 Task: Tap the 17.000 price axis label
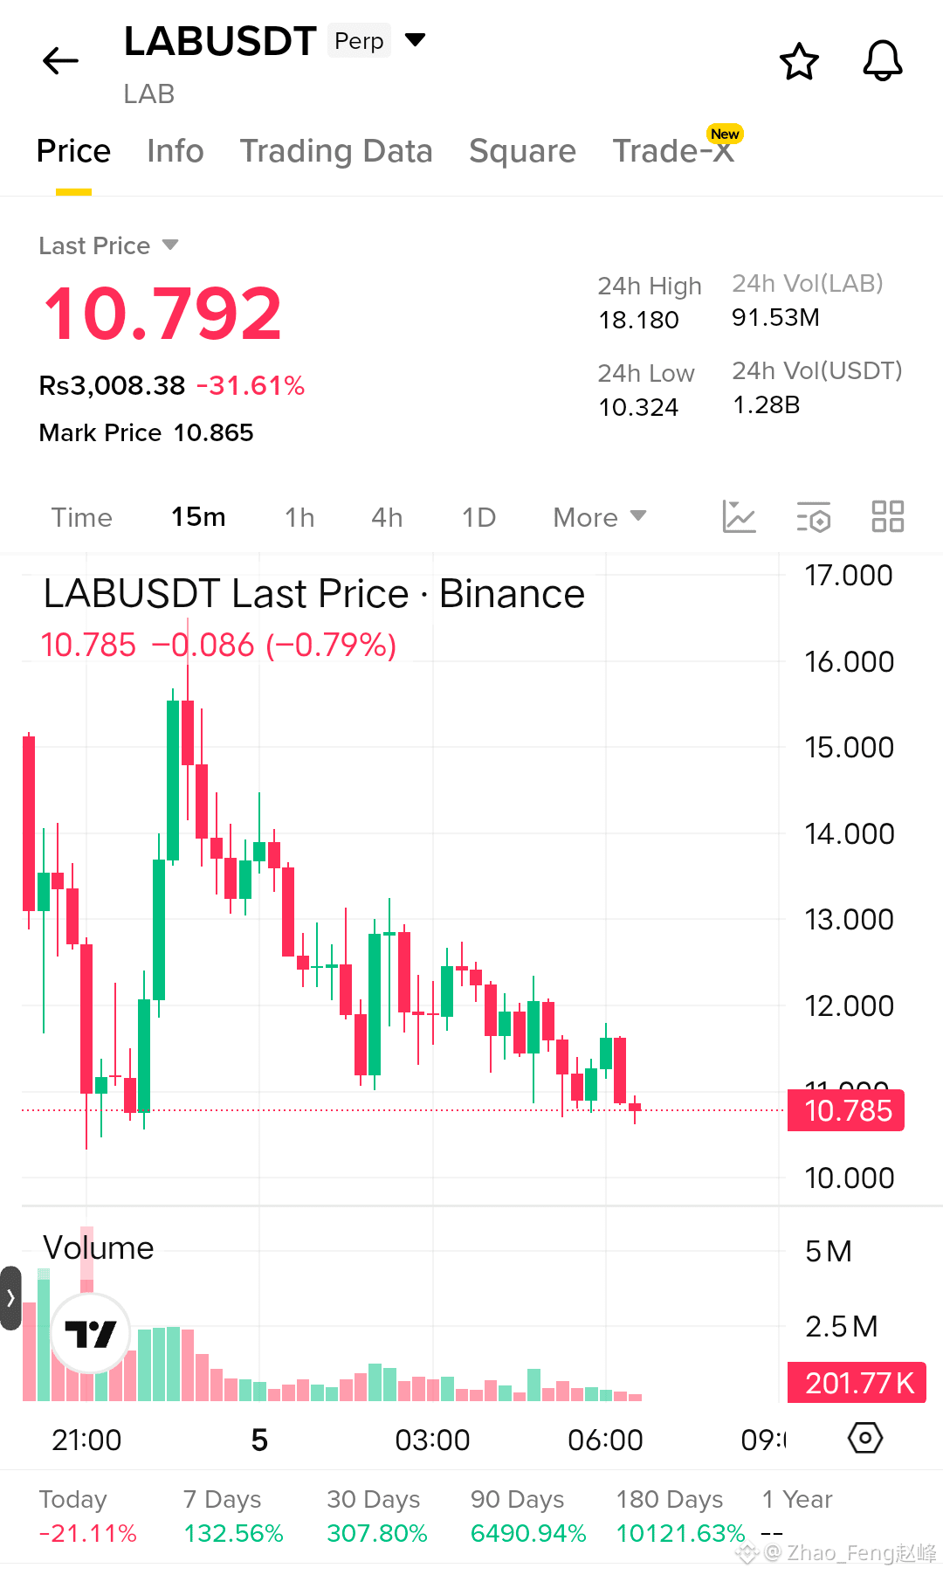(x=848, y=575)
